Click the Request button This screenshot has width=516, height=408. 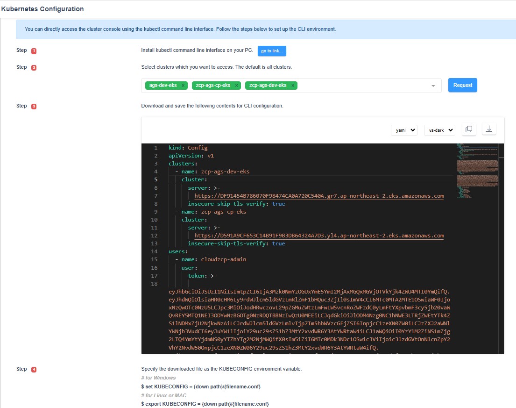click(x=462, y=85)
